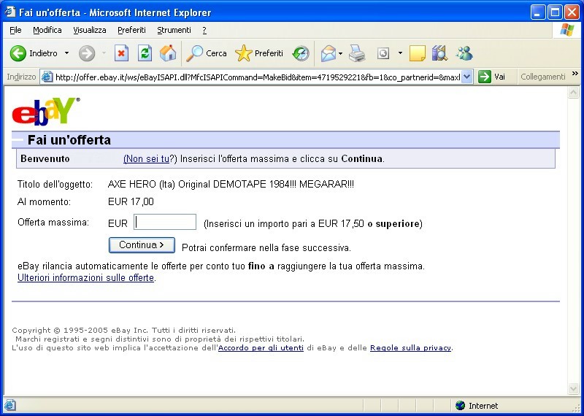Open 'Regole sulla privacy' link
The height and width of the screenshot is (416, 584).
click(410, 348)
